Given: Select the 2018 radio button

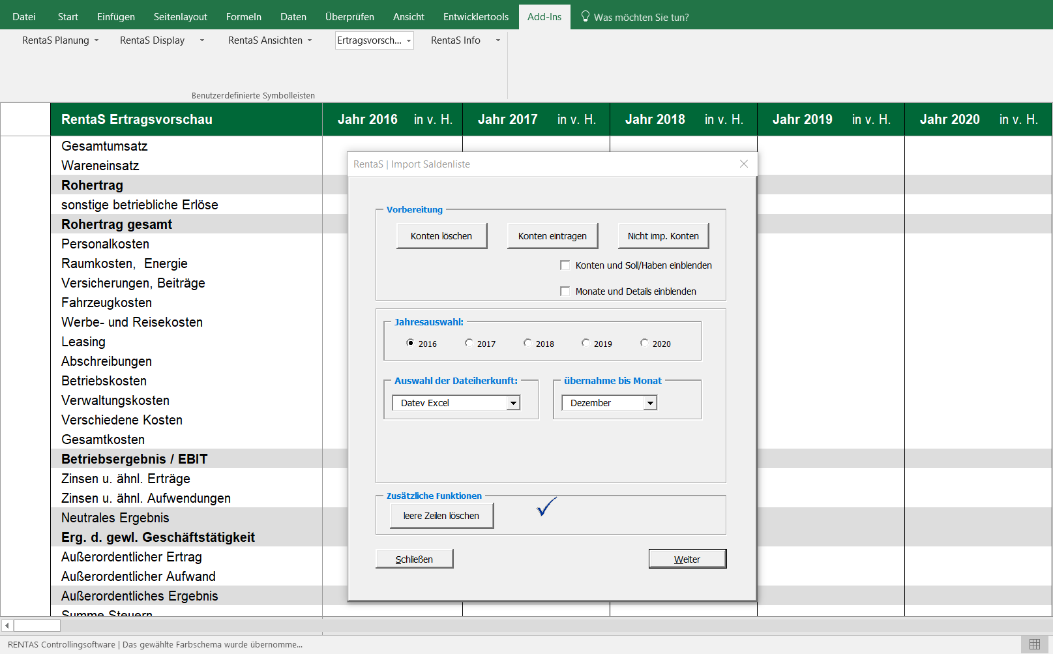Looking at the screenshot, I should [x=527, y=342].
